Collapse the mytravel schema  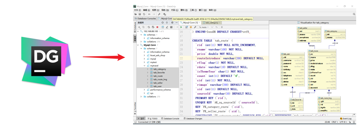click(x=144, y=66)
